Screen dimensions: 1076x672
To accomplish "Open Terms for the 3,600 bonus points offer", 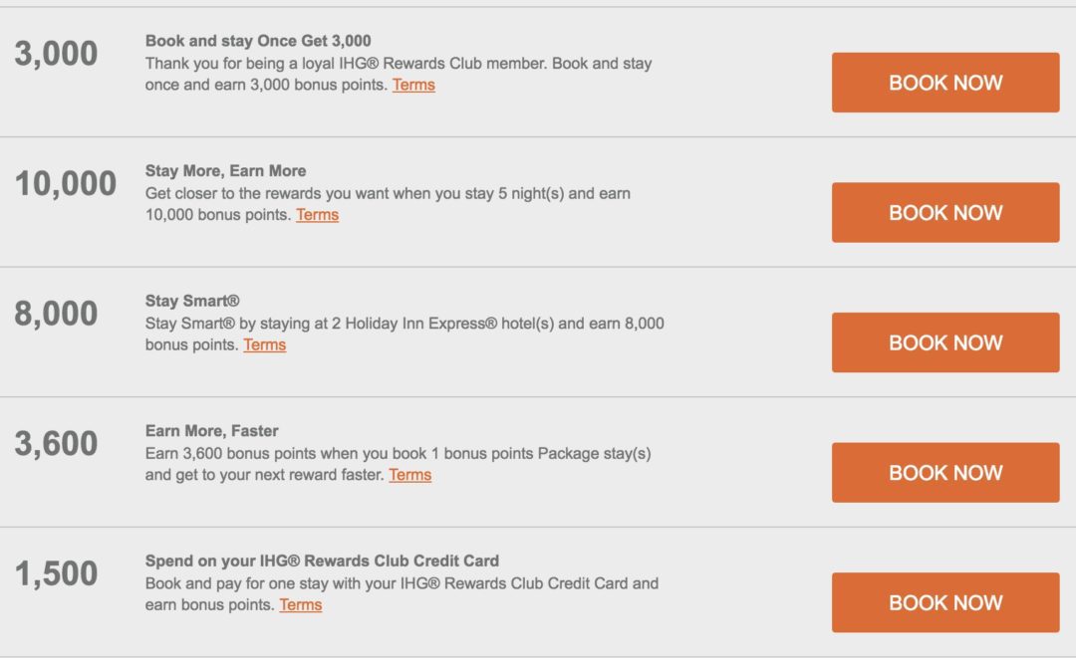I will [410, 476].
